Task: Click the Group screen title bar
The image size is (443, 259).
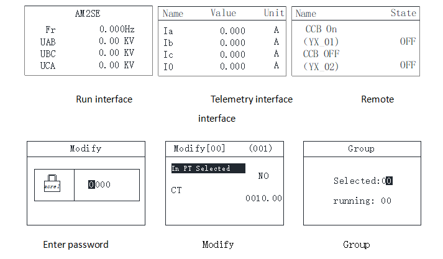Action: (x=361, y=148)
